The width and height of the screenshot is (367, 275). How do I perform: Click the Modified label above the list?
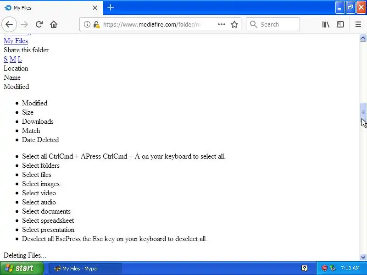point(17,87)
